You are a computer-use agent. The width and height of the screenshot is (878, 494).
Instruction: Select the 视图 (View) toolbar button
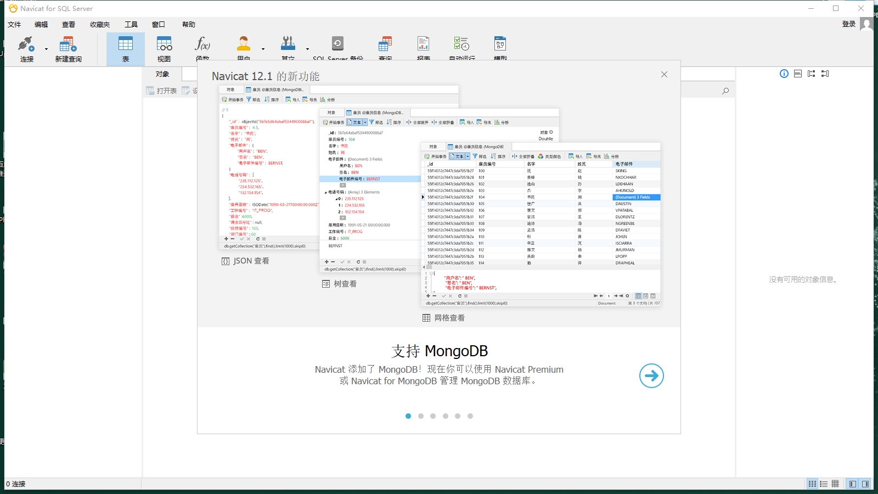[164, 49]
